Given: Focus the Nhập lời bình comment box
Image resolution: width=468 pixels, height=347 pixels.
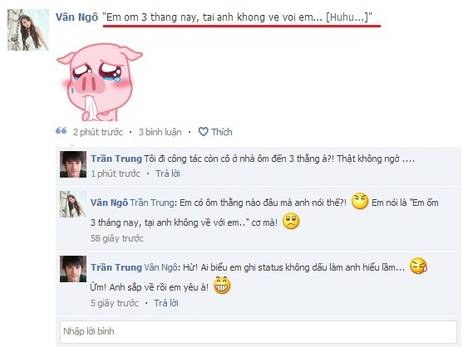Looking at the screenshot, I should (259, 331).
